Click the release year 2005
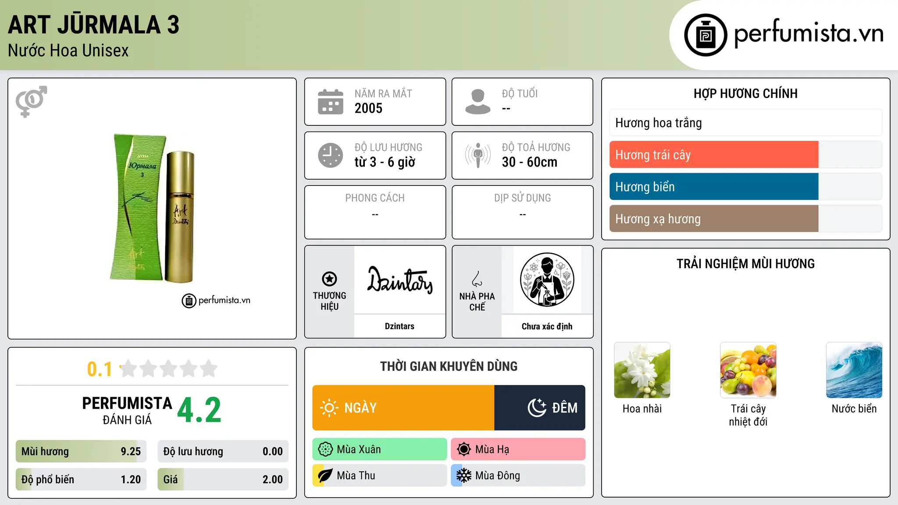Image resolution: width=898 pixels, height=505 pixels. click(x=368, y=108)
